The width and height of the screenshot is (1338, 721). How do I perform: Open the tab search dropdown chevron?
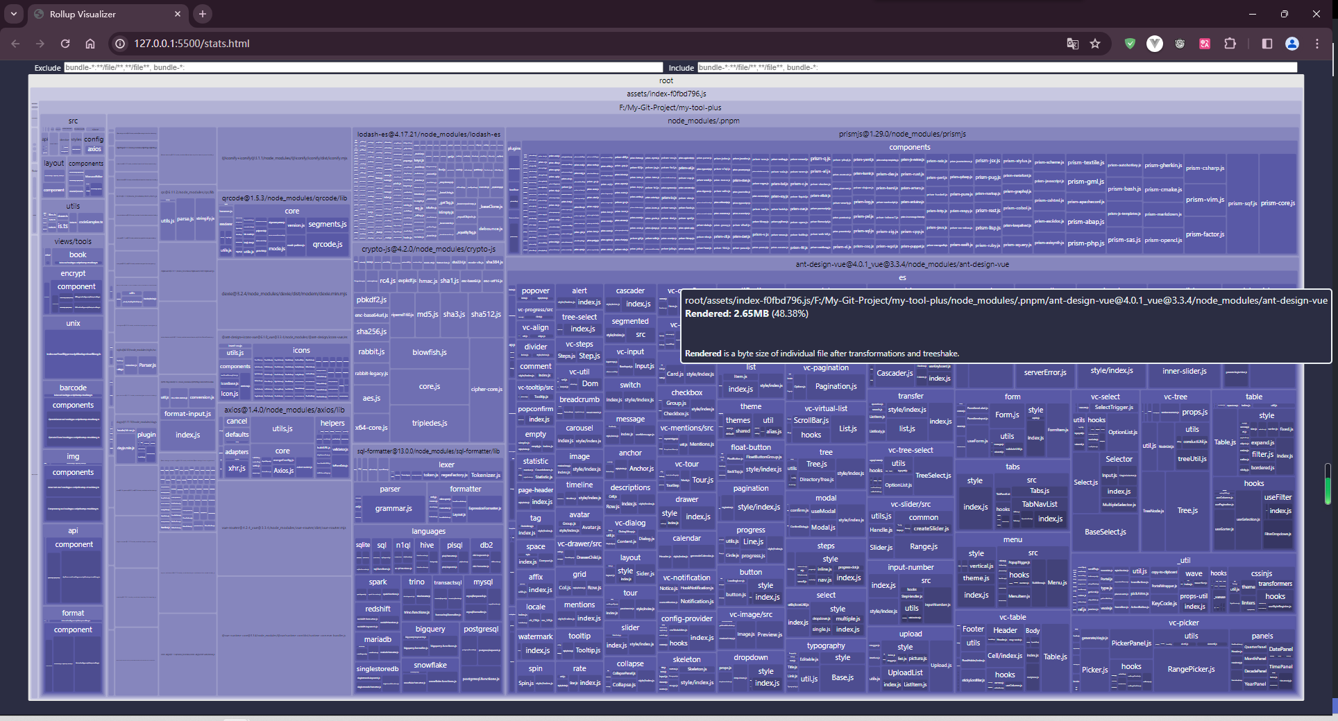14,14
